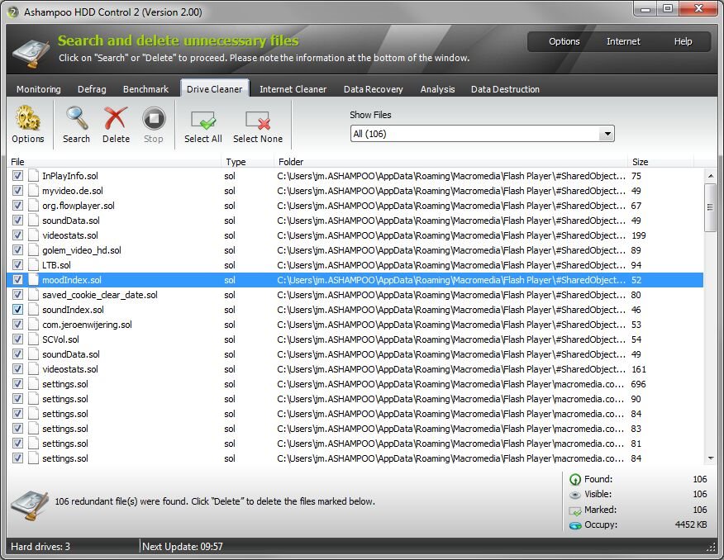Uncheck the soundIndex.sol checkbox
The height and width of the screenshot is (560, 724).
17,310
